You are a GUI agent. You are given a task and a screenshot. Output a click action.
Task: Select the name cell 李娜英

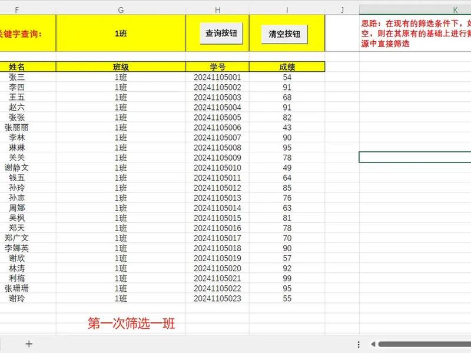(x=28, y=248)
